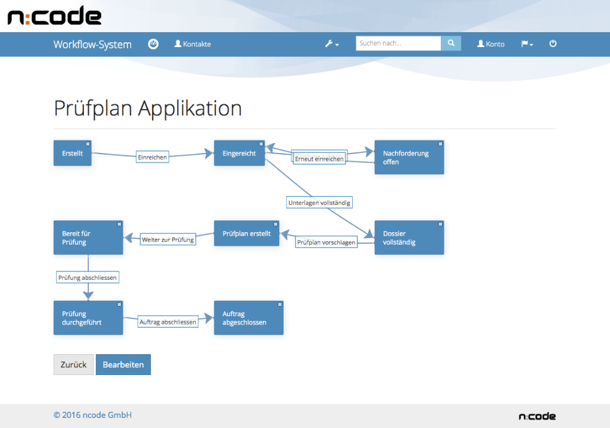Click the n:code logo at top left
610x428 pixels.
[54, 15]
